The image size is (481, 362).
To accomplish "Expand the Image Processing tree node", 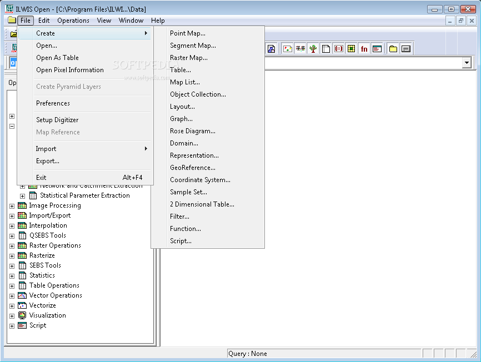I will click(12, 205).
